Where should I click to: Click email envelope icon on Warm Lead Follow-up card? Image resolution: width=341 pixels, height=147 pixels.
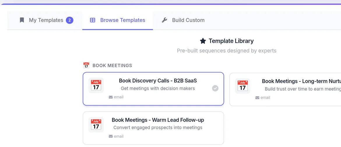coord(111,136)
